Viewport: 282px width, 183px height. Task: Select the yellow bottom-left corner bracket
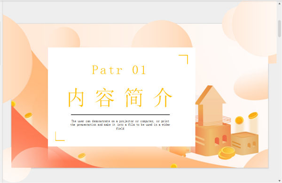(x=60, y=136)
